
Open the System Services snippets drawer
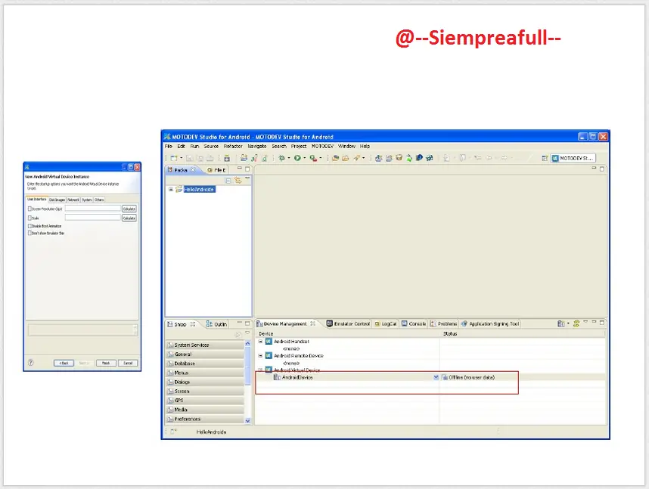coord(205,345)
